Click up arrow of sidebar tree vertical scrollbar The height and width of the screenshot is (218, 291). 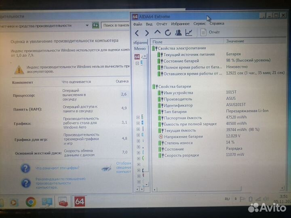(145, 56)
